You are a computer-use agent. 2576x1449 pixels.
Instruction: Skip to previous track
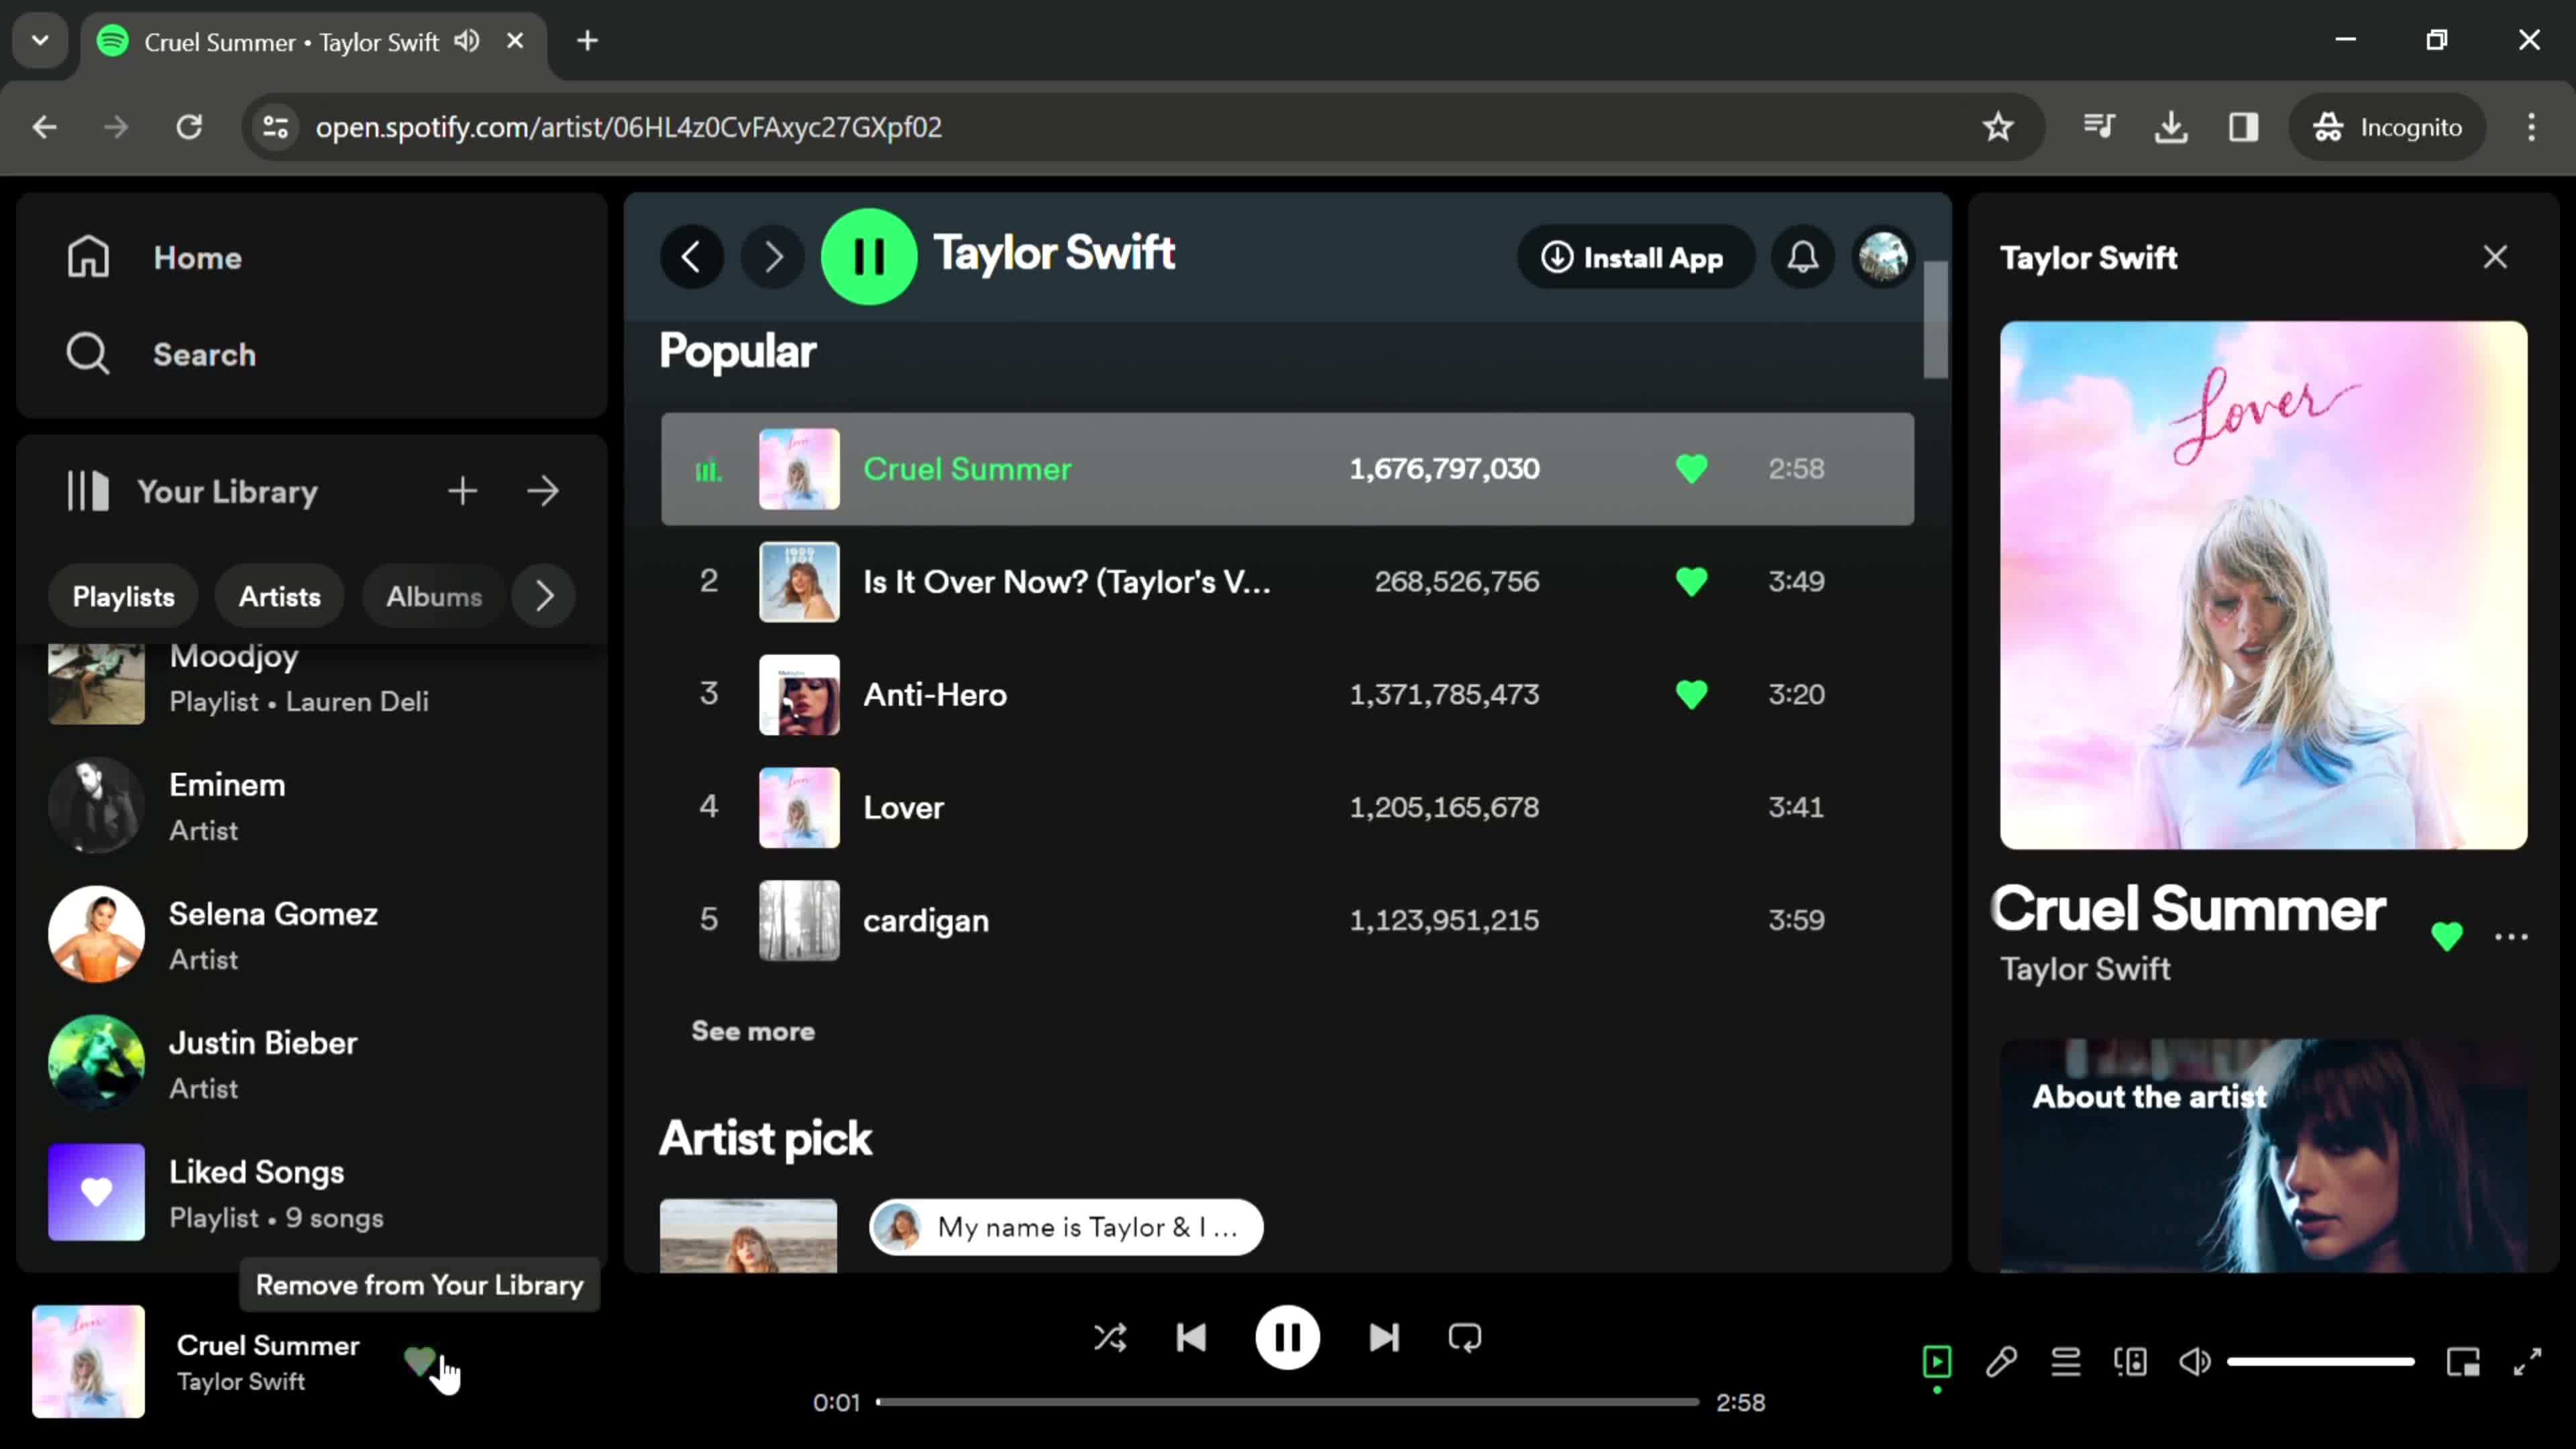tap(1191, 1337)
